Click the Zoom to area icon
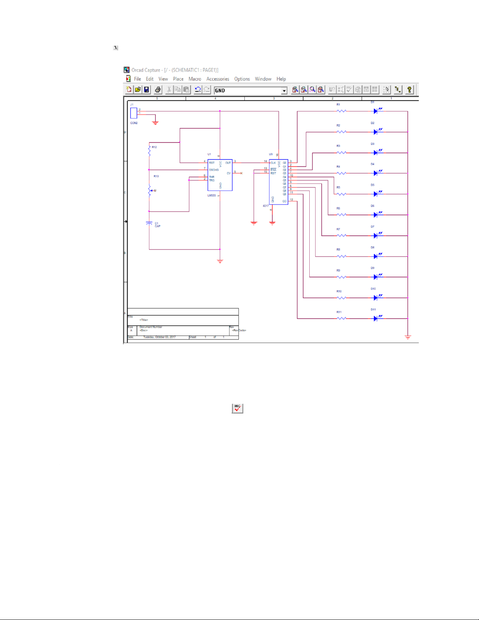Screen dimensions: 479x620 pyautogui.click(x=312, y=90)
